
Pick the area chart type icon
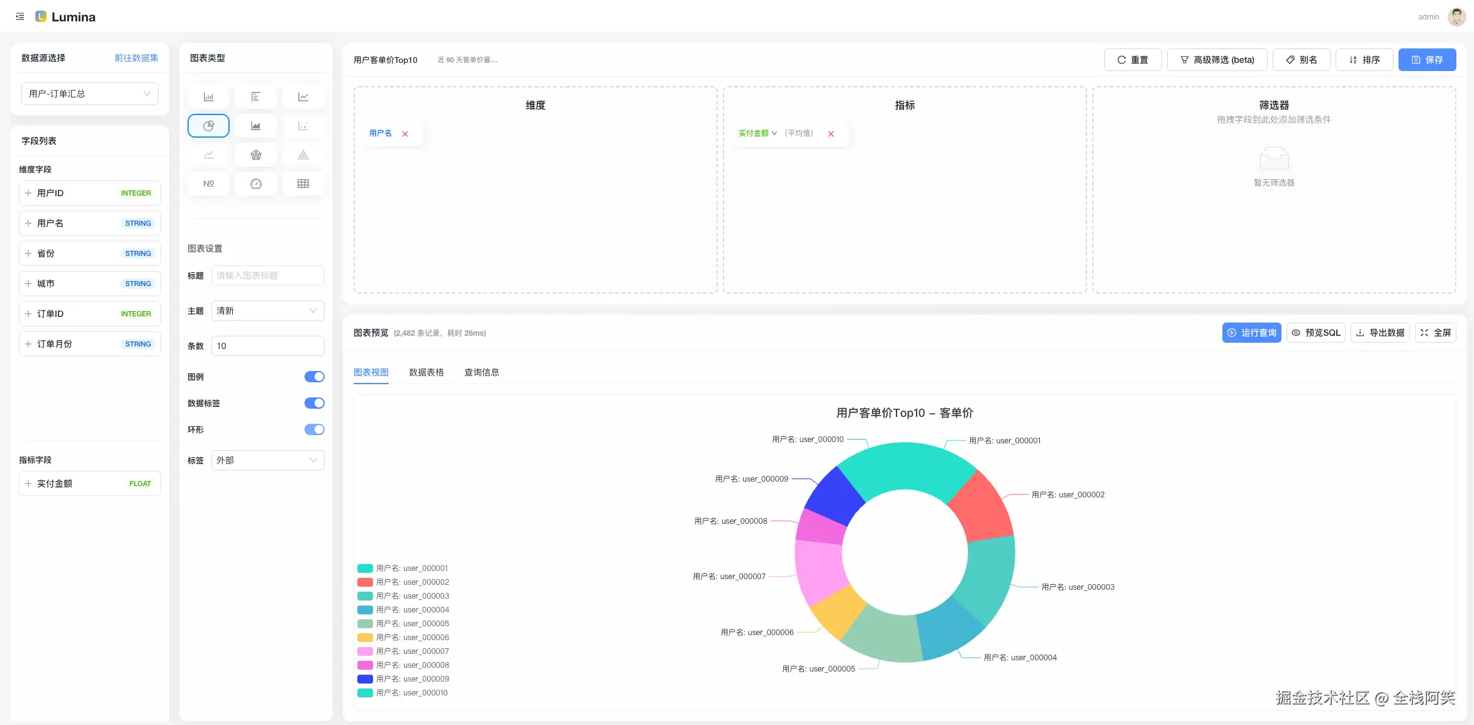pos(255,126)
